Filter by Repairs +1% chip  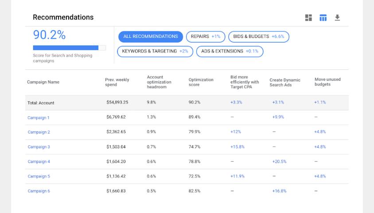coord(206,37)
